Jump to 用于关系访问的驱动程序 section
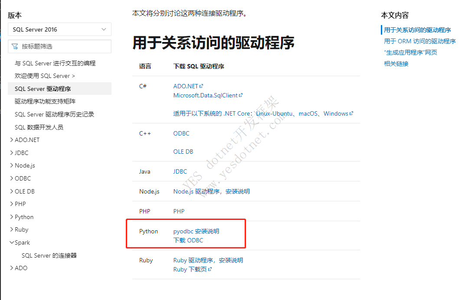This screenshot has width=475, height=300. [417, 30]
